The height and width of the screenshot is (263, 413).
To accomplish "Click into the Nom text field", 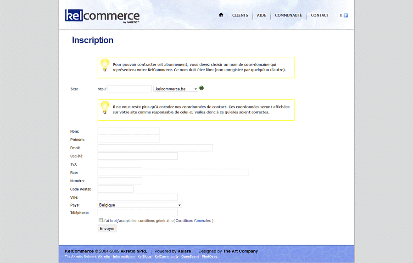I will [x=128, y=131].
